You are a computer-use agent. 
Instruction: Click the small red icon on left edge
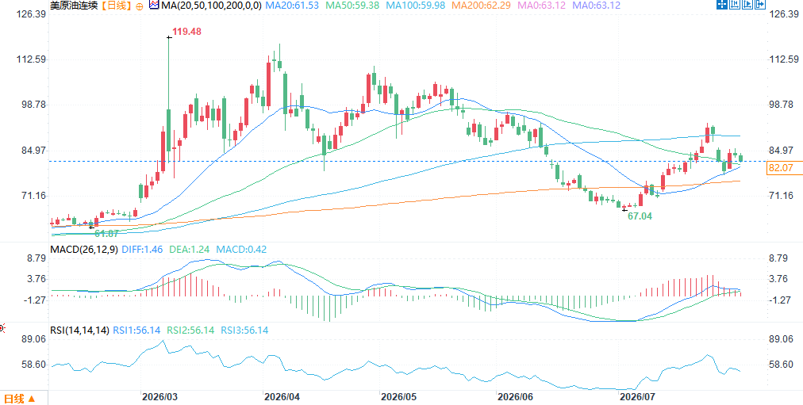2,328
